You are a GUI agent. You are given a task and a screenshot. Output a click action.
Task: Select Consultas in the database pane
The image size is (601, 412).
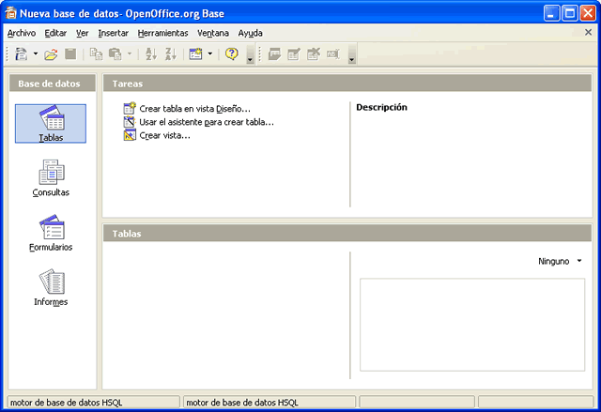tap(51, 178)
